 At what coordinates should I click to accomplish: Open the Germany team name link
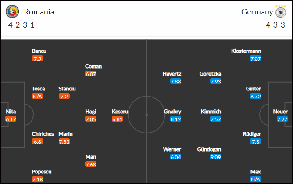click(x=257, y=12)
